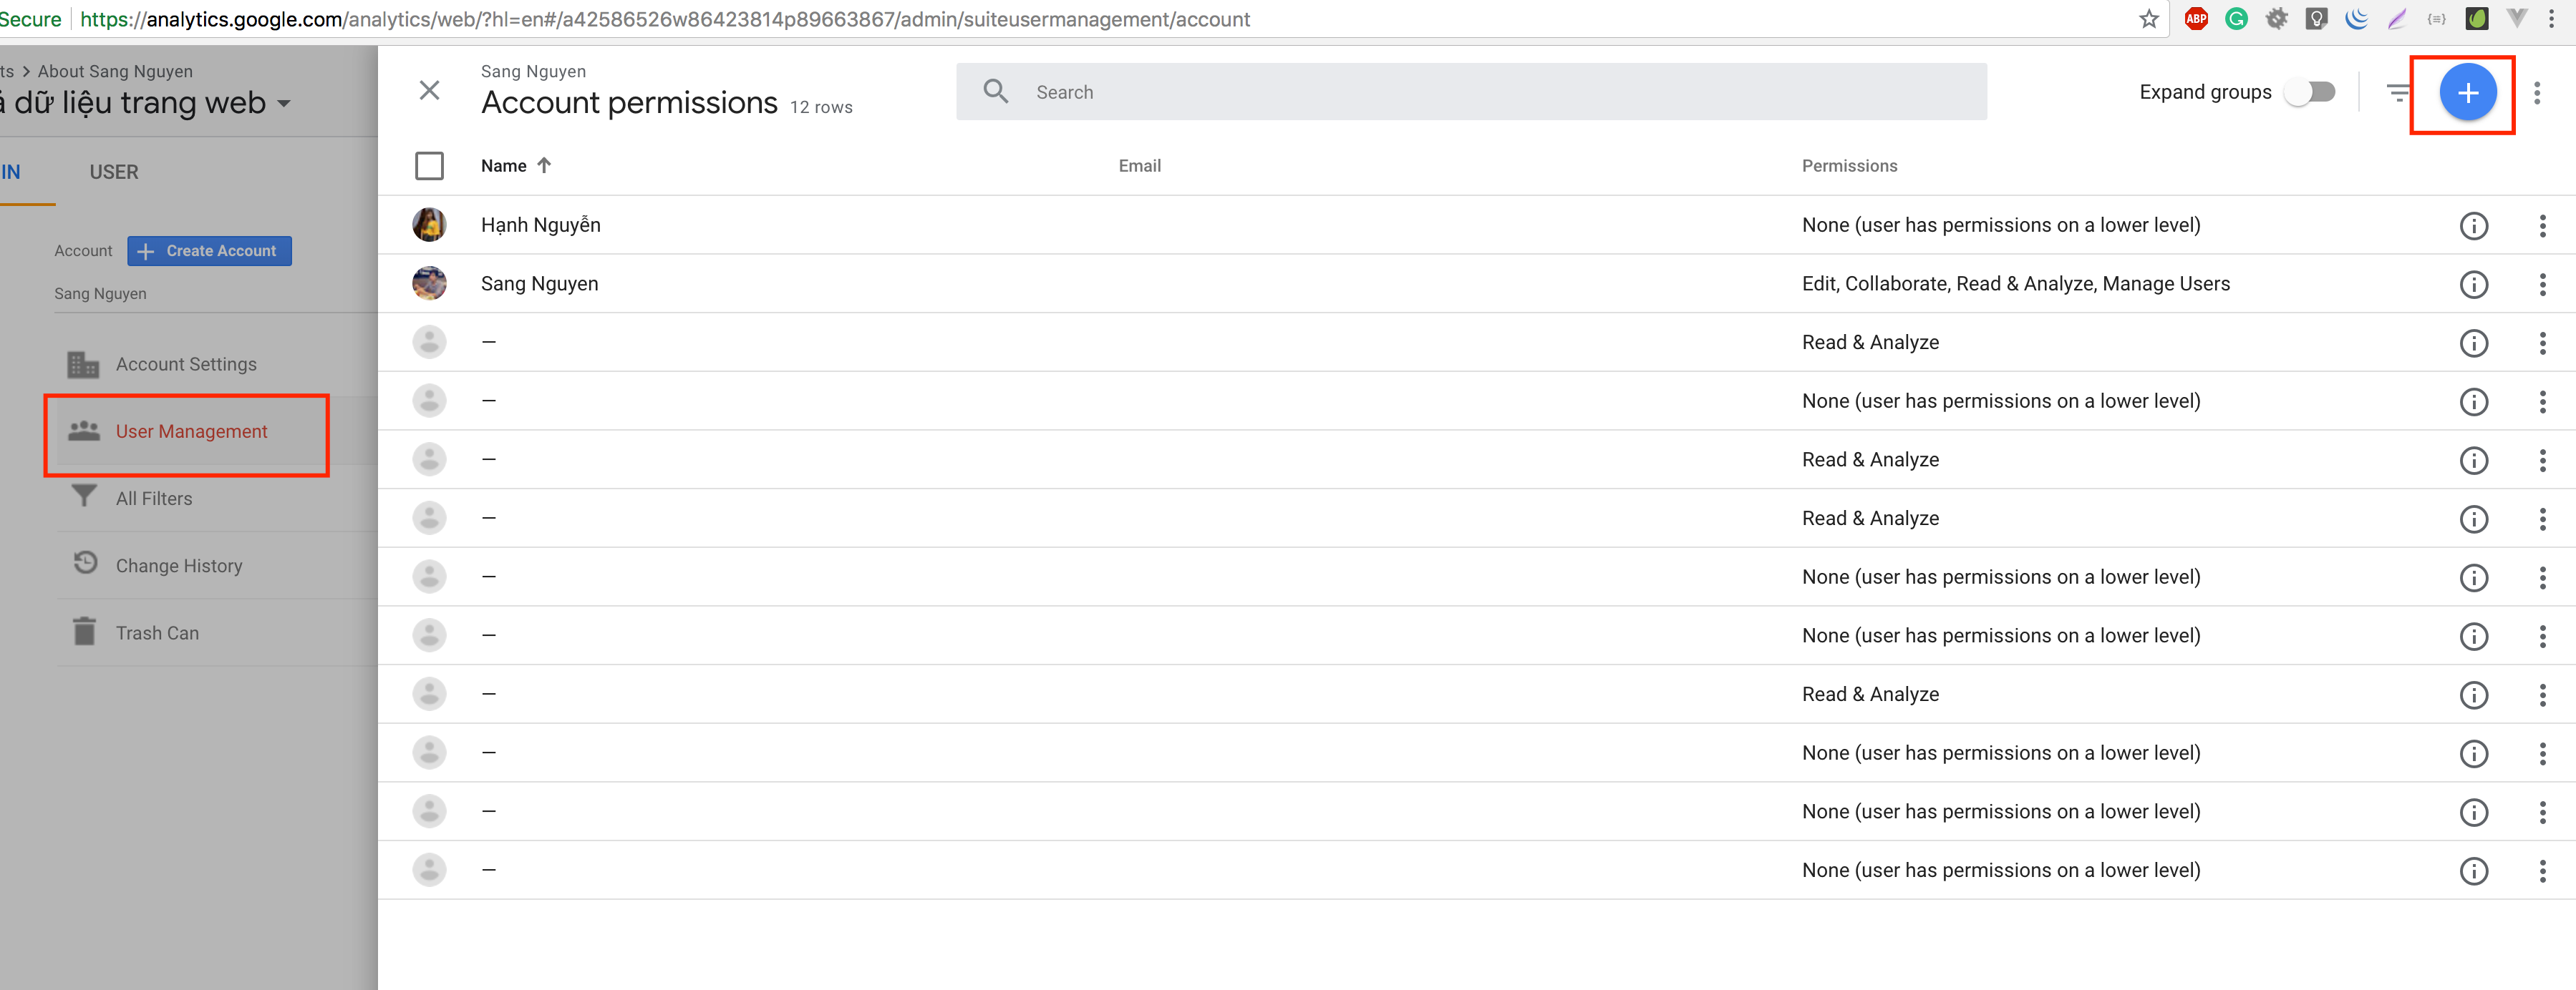Close the Account permissions panel

(429, 91)
